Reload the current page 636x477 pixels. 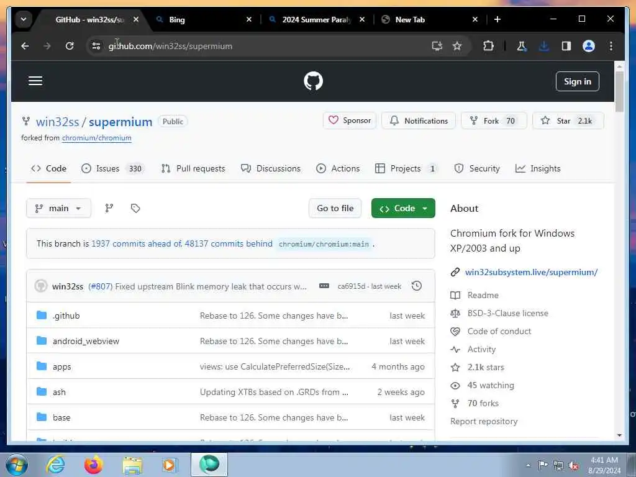[70, 46]
